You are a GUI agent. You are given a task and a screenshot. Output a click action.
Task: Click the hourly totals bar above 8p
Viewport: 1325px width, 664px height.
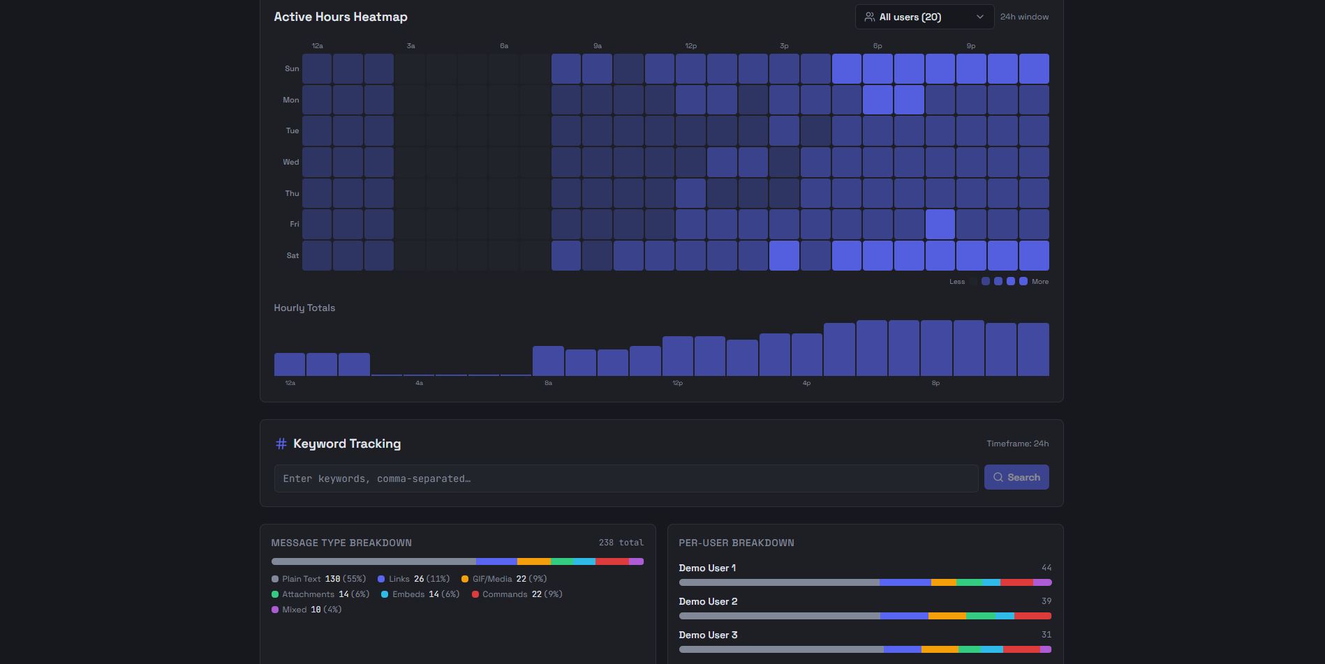[936, 348]
